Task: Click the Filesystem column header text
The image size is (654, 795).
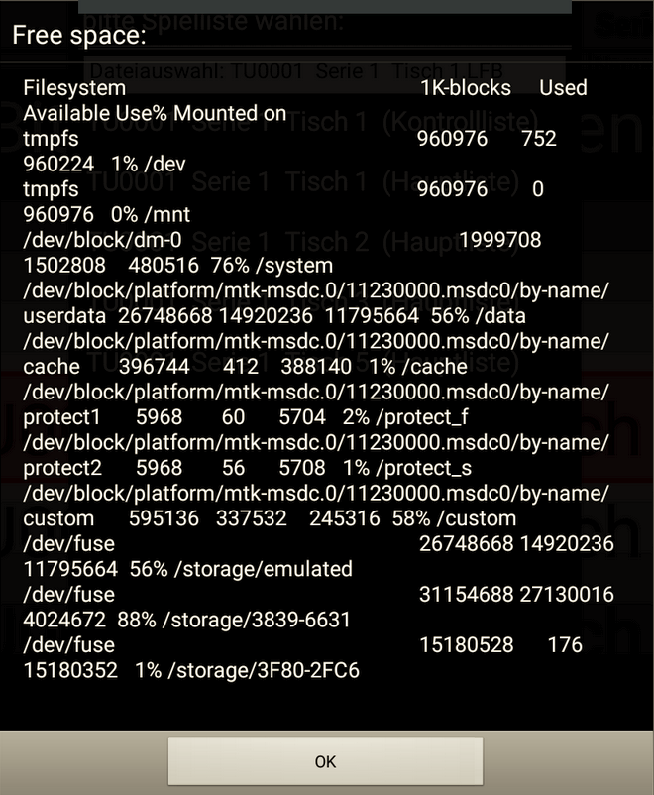Action: pos(74,88)
